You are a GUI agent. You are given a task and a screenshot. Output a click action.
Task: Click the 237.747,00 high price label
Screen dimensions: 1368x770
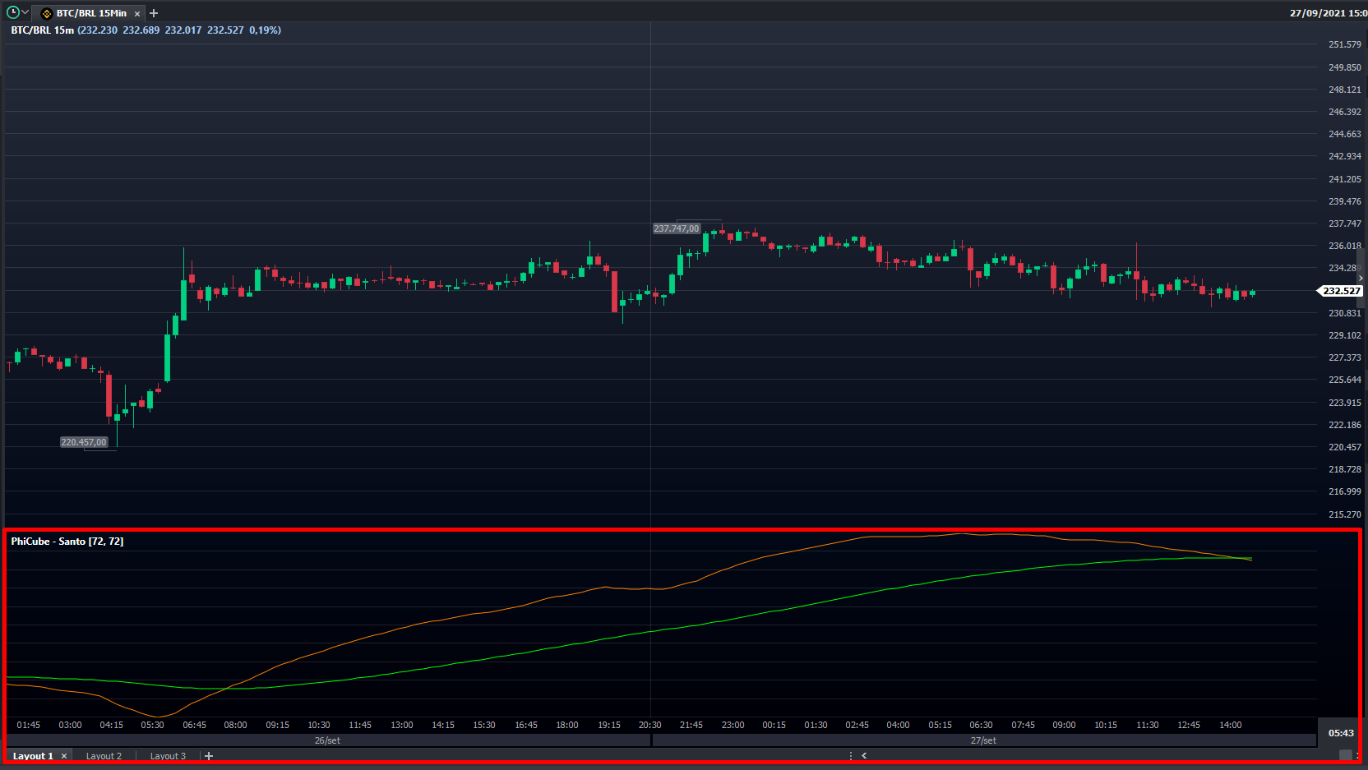pos(677,228)
